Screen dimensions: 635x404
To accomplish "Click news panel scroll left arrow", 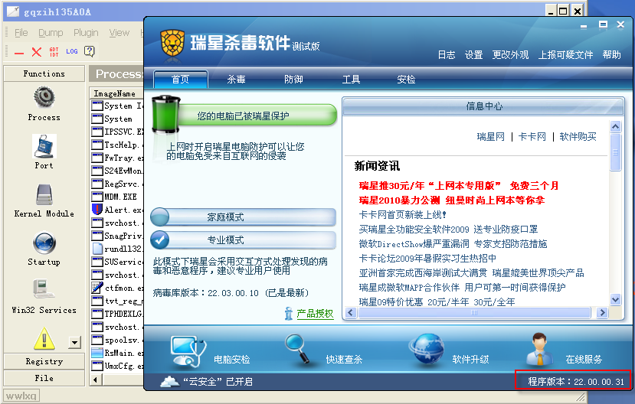I will pyautogui.click(x=351, y=313).
